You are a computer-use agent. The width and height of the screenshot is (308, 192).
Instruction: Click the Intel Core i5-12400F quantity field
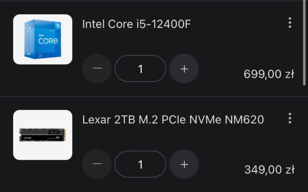[140, 69]
